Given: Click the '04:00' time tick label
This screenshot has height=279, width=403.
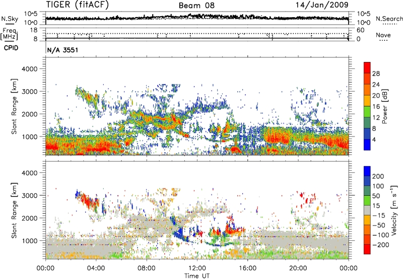Looking at the screenshot, I should click(x=96, y=268).
